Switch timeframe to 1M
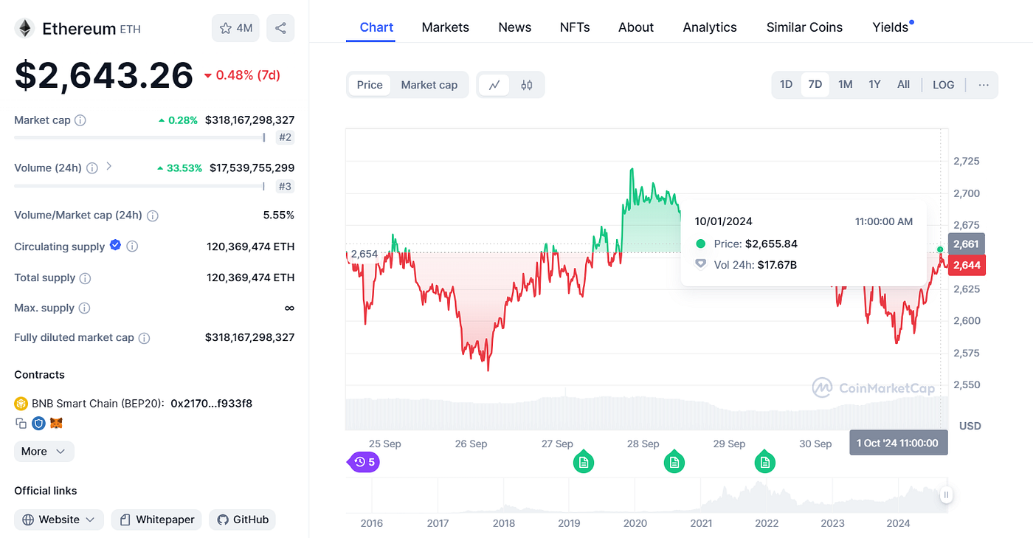 click(845, 84)
